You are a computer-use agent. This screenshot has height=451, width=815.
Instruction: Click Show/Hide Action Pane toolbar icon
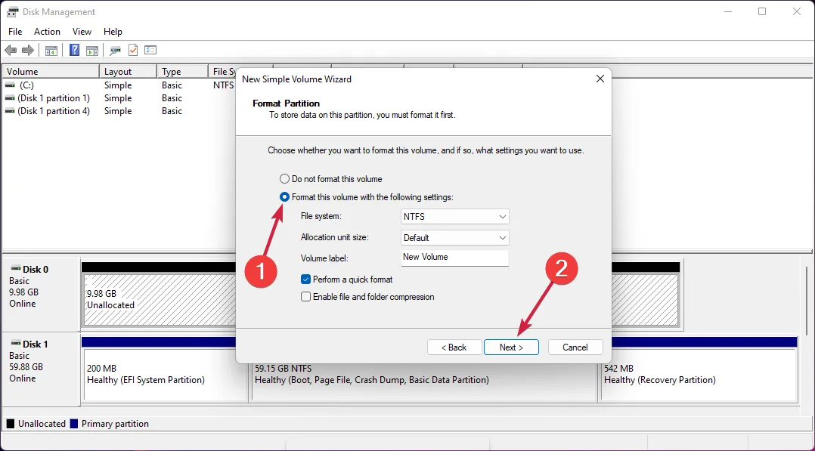[x=92, y=51]
